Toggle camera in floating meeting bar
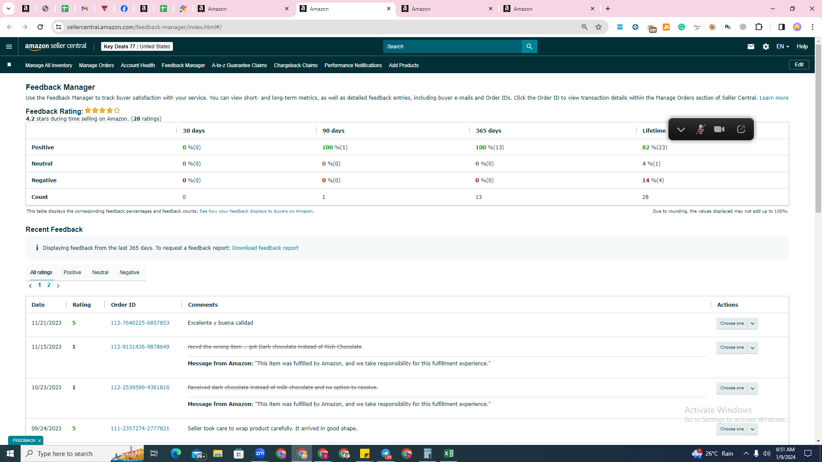The height and width of the screenshot is (462, 822). 719,129
